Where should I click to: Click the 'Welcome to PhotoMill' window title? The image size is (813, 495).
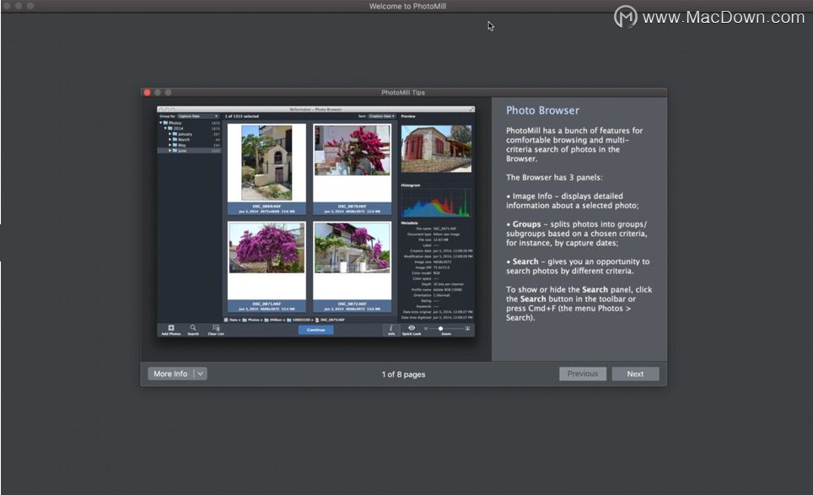tap(407, 6)
